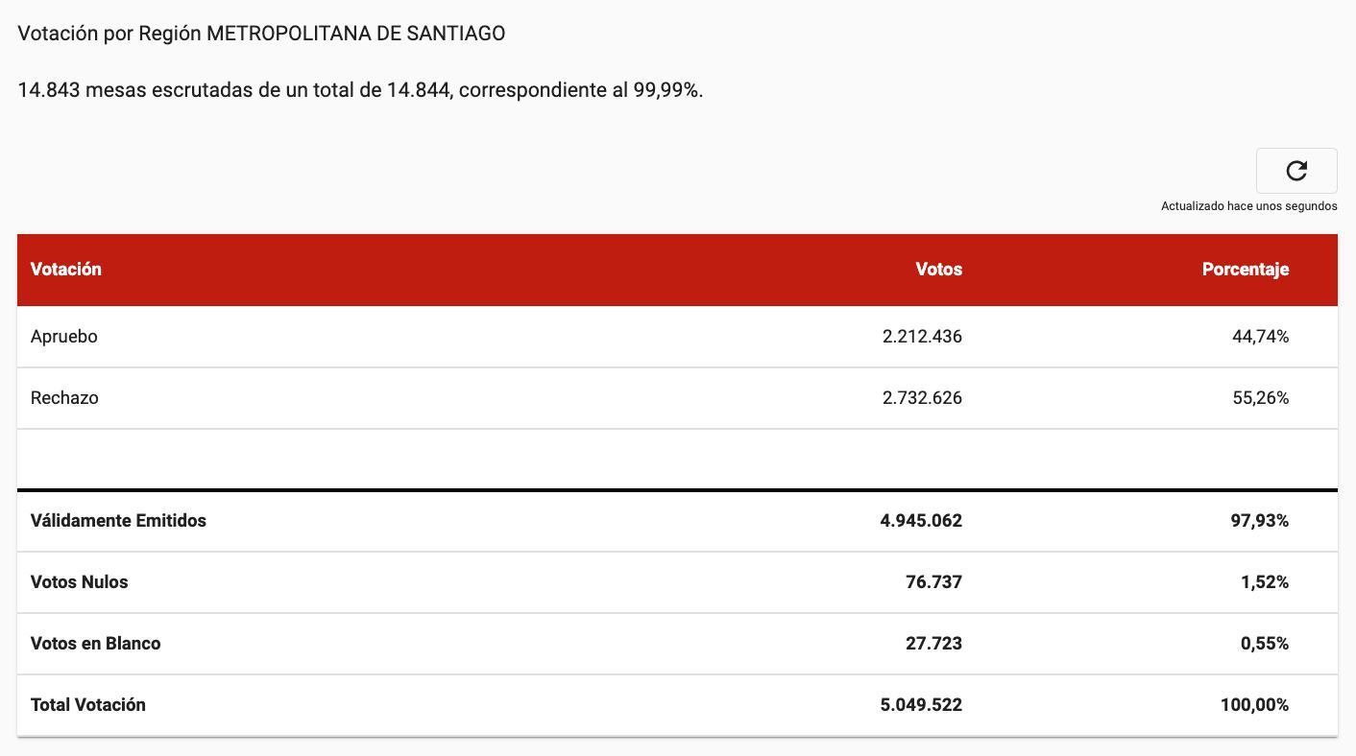
Task: Select the Rechazo row in the table
Action: click(x=63, y=397)
